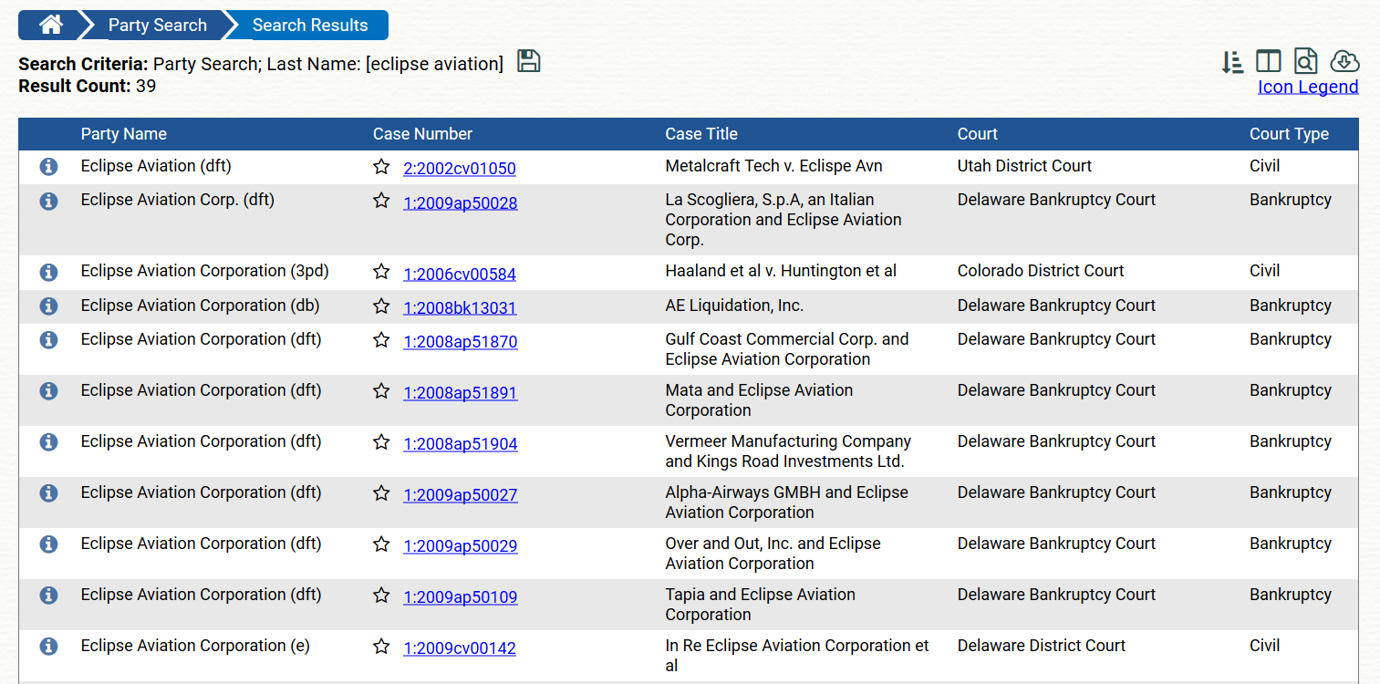Sort by Court Type column header
Viewport: 1380px width, 684px height.
coord(1289,134)
